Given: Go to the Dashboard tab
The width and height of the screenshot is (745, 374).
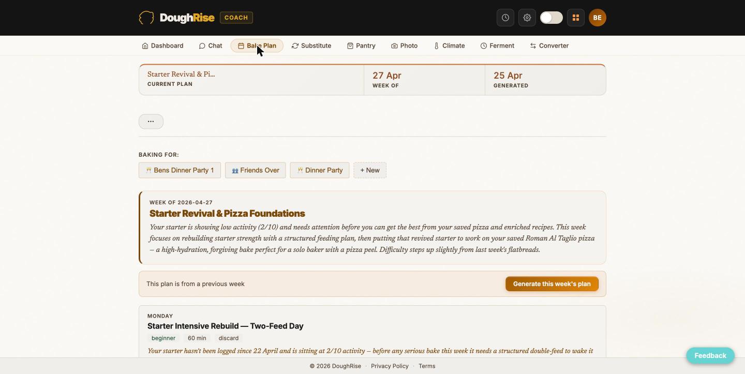Looking at the screenshot, I should tap(162, 46).
